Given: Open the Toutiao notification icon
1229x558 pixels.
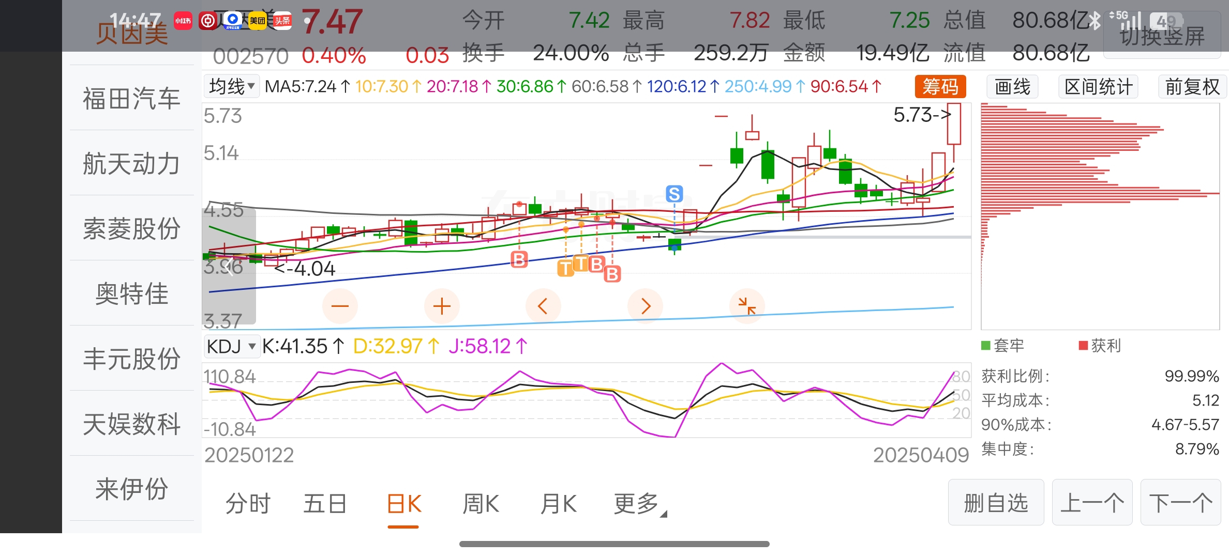Looking at the screenshot, I should (x=282, y=21).
